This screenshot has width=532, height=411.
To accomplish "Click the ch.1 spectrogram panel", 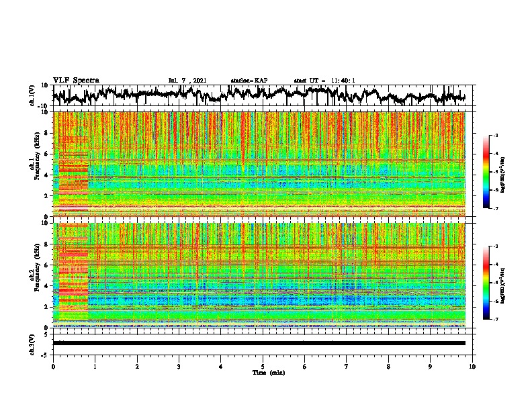I will pos(259,164).
